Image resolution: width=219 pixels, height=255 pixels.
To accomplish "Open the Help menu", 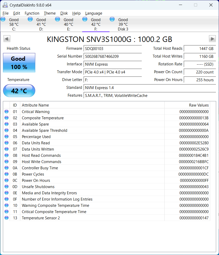I will coord(76,13).
